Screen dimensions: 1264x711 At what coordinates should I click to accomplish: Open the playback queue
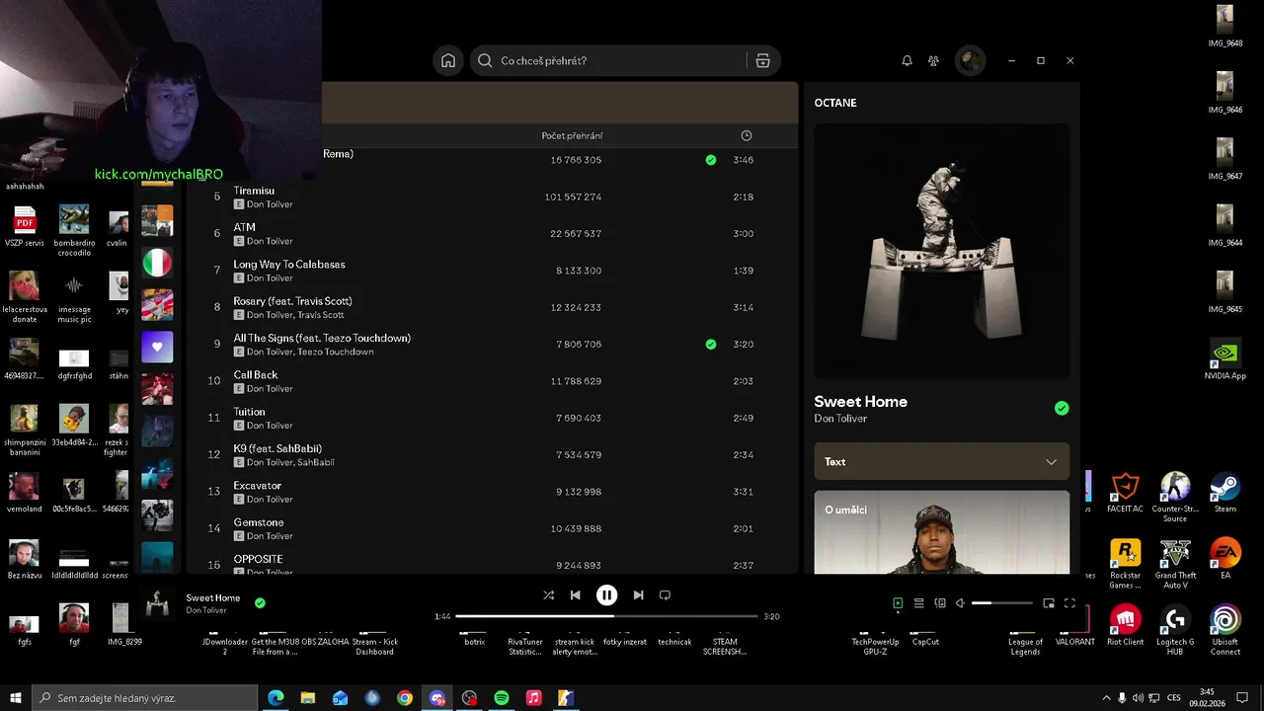point(918,603)
